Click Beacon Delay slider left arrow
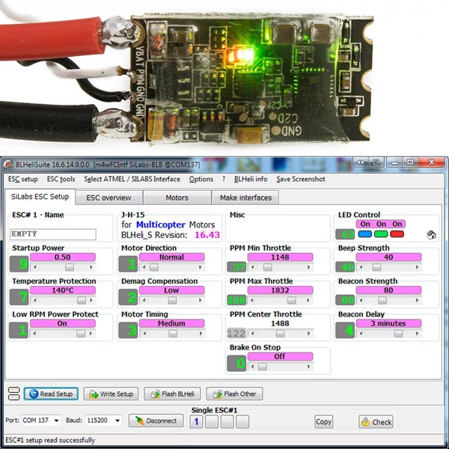 click(x=361, y=333)
